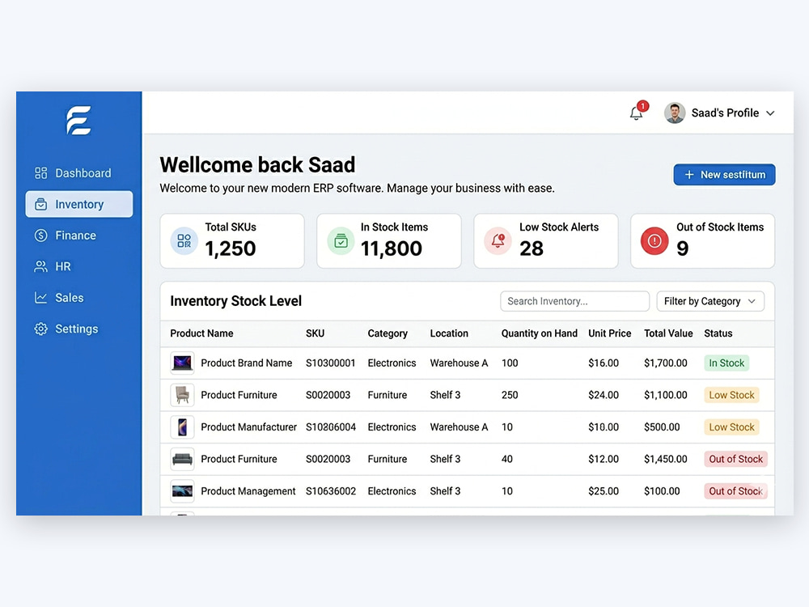Select the Product Manufacturer name
Screen dimensions: 809x607
pyautogui.click(x=248, y=427)
